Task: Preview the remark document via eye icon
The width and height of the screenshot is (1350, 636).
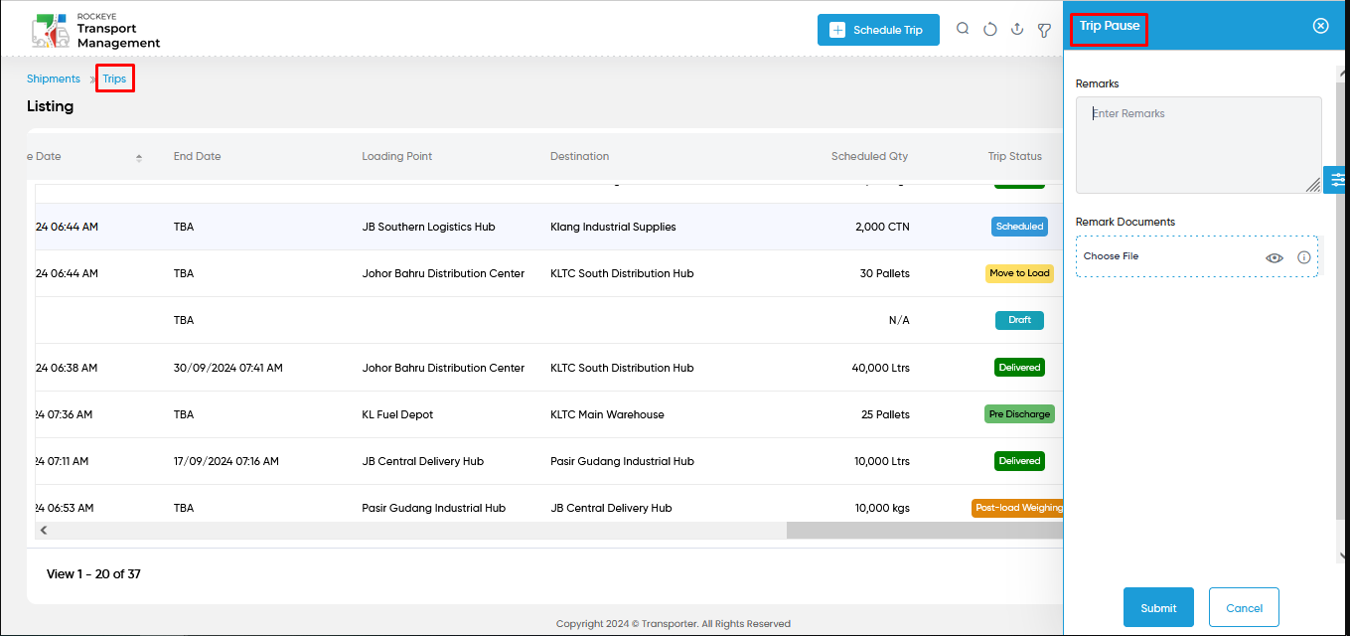Action: (1275, 257)
